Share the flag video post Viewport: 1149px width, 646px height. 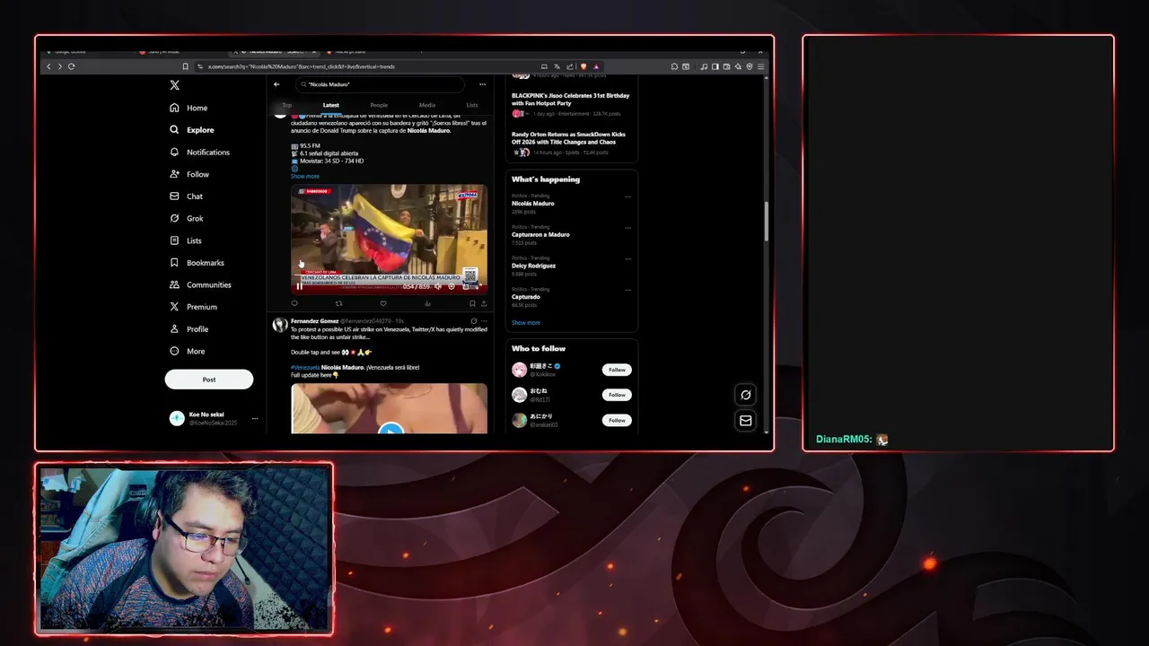click(x=484, y=303)
